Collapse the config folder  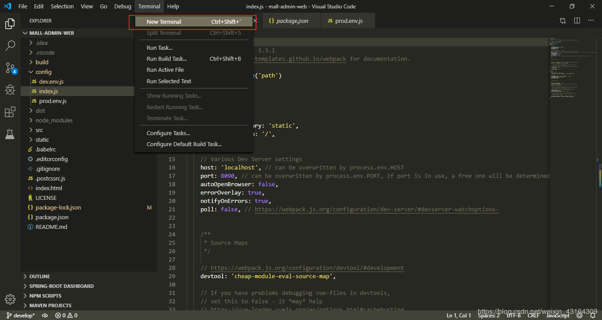[x=43, y=72]
